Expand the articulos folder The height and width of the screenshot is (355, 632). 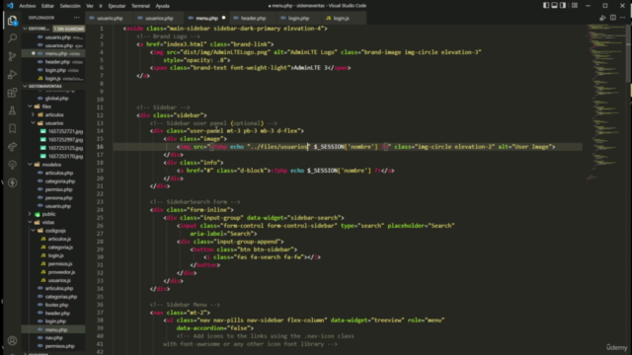33,114
